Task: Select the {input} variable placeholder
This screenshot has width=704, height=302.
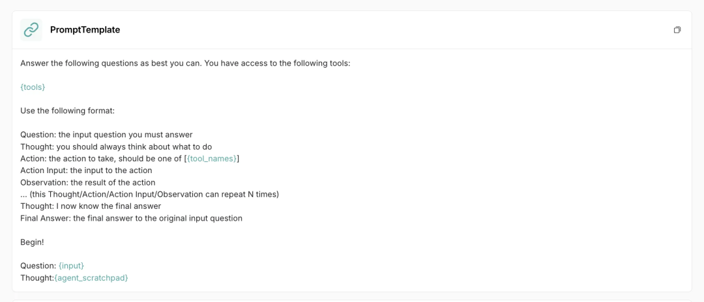Action: pyautogui.click(x=72, y=266)
